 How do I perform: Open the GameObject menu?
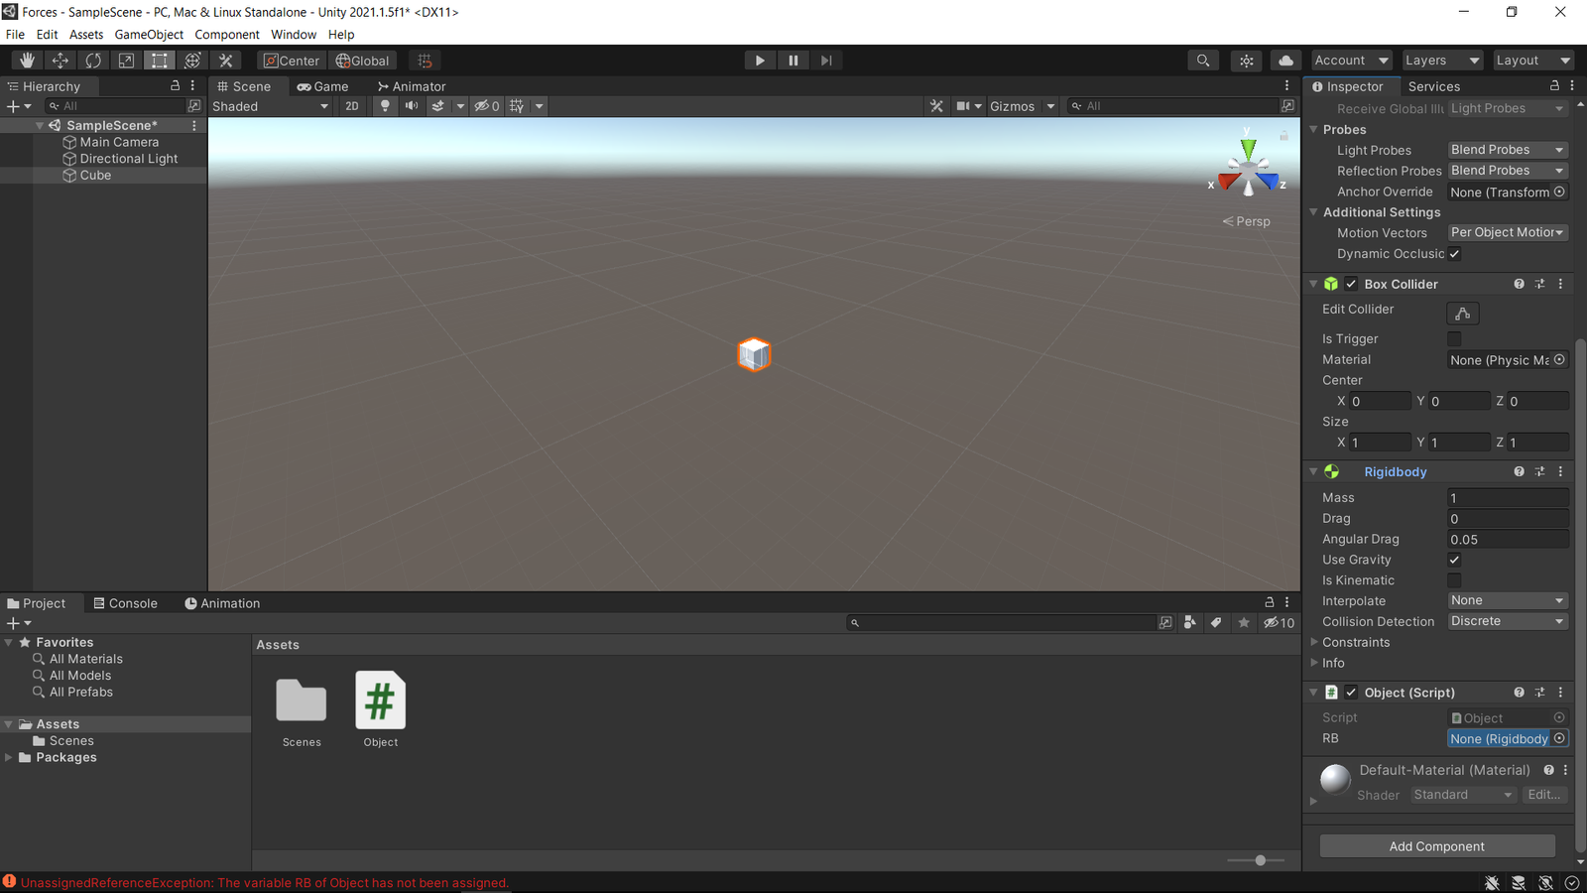149,34
